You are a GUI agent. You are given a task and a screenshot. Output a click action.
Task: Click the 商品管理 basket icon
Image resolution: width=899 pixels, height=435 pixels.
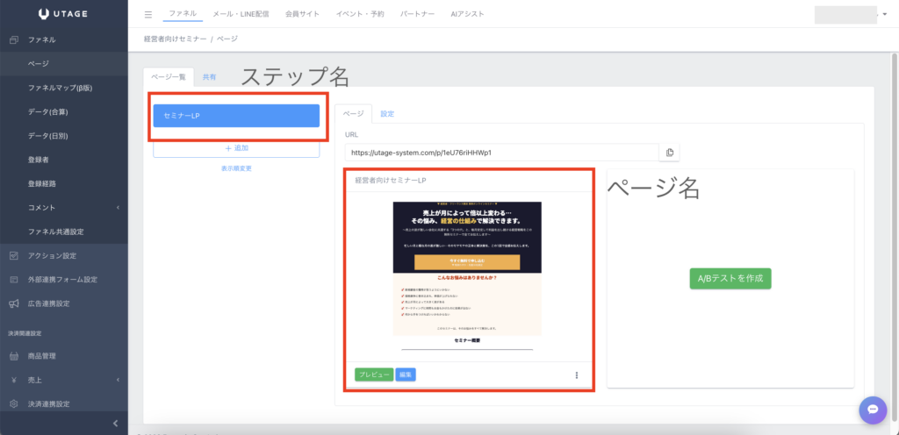[14, 356]
